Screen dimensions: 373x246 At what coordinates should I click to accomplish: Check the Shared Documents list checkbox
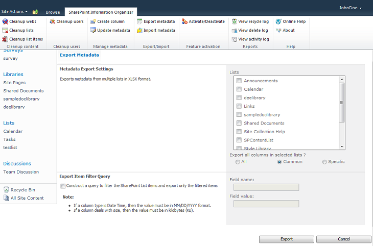point(239,123)
